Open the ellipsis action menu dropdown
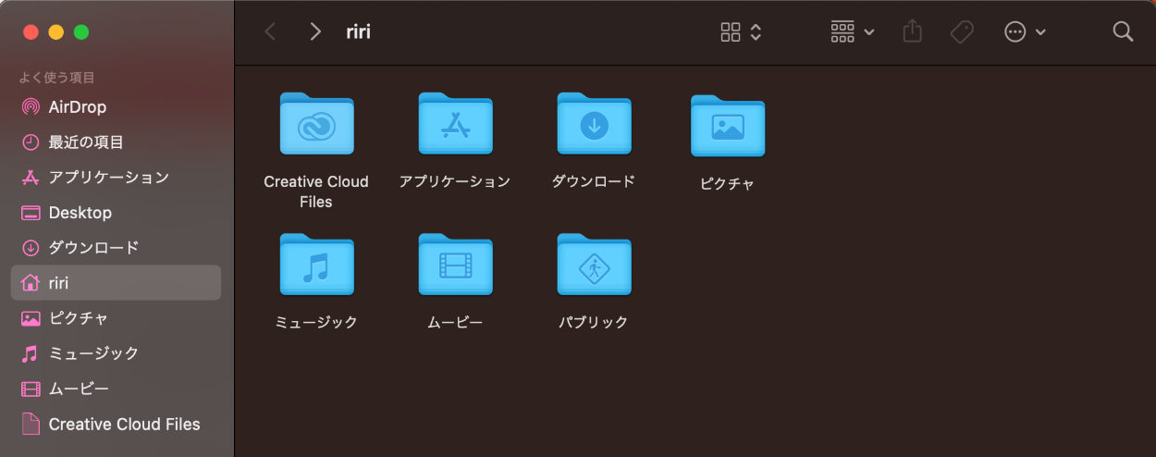This screenshot has width=1156, height=457. tap(1025, 32)
